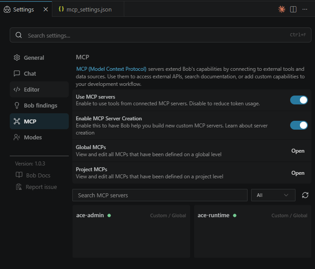Image resolution: width=315 pixels, height=269 pixels.
Task: Click the orange starburst icon in tab bar
Action: click(x=282, y=9)
